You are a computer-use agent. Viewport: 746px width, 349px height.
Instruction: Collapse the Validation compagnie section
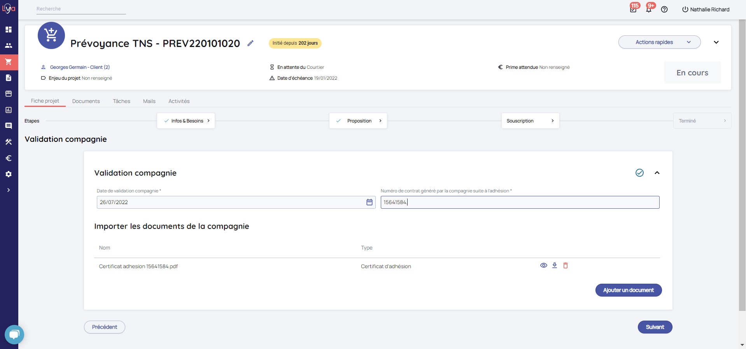(x=657, y=173)
